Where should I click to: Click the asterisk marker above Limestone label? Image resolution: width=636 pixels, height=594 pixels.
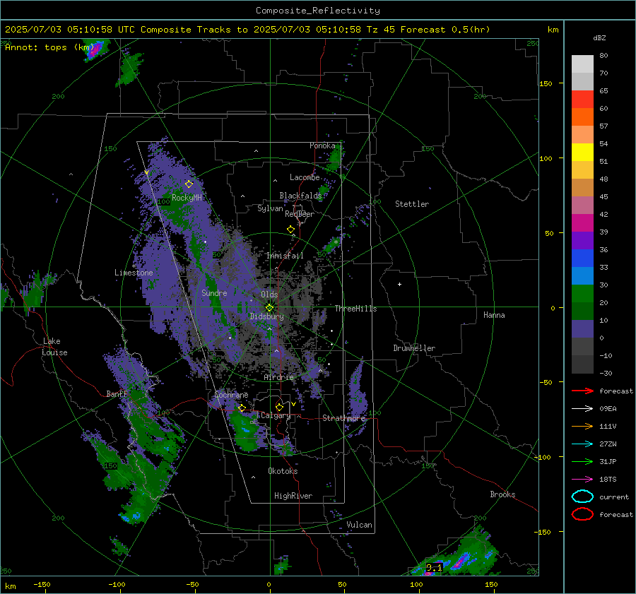coord(134,266)
